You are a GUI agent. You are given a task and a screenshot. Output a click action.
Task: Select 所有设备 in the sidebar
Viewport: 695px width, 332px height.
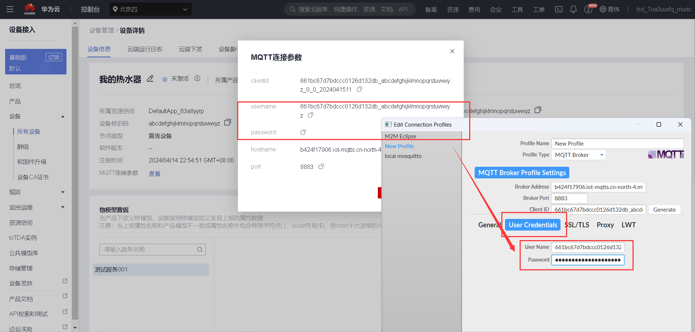29,132
